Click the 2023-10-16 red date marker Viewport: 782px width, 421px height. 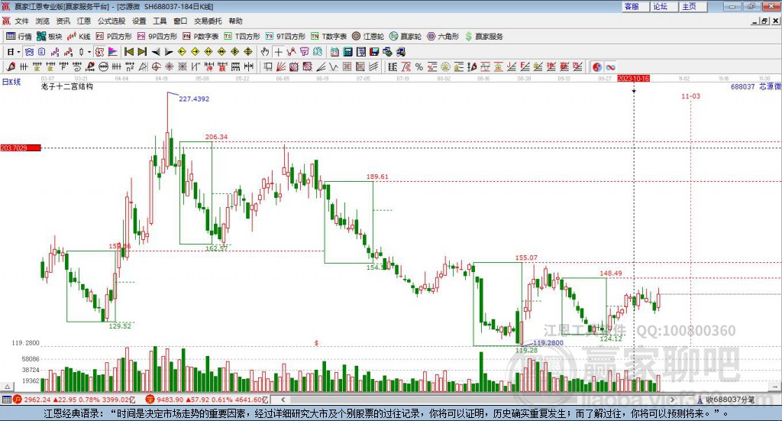pyautogui.click(x=633, y=78)
